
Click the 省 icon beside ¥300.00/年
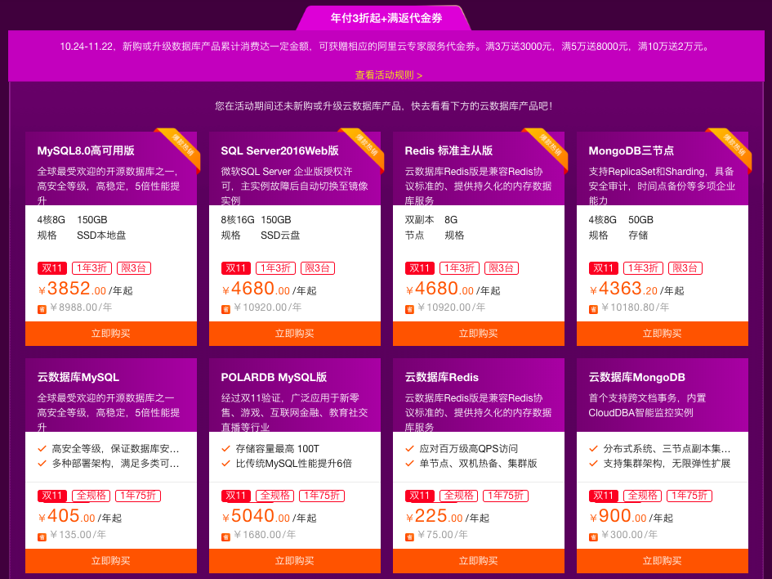tap(593, 536)
